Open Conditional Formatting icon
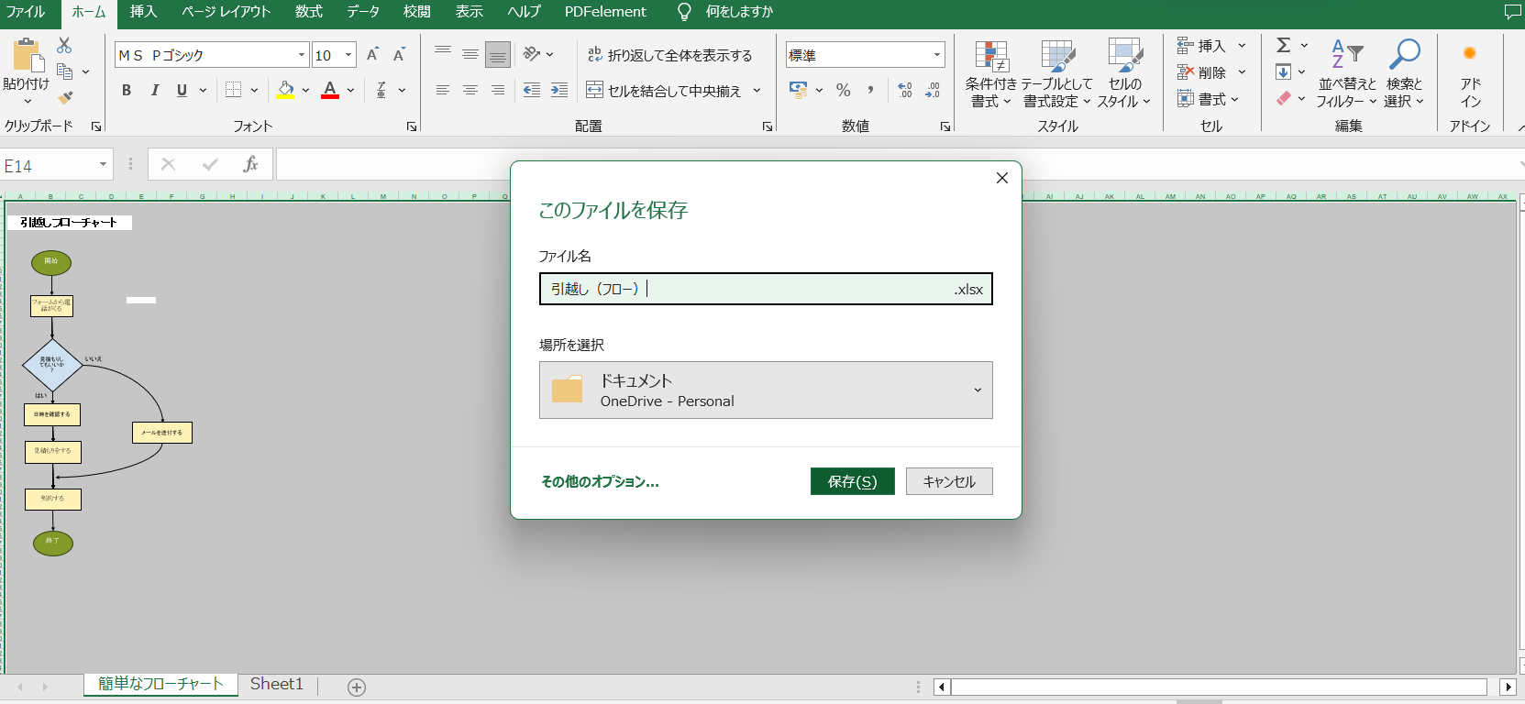The height and width of the screenshot is (704, 1525). 991,57
